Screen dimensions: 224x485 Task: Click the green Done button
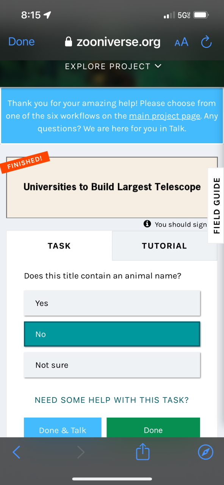153,428
